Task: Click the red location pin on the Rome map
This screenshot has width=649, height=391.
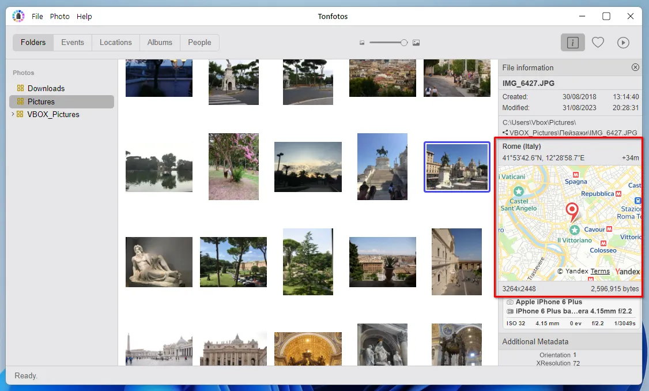Action: [x=573, y=212]
